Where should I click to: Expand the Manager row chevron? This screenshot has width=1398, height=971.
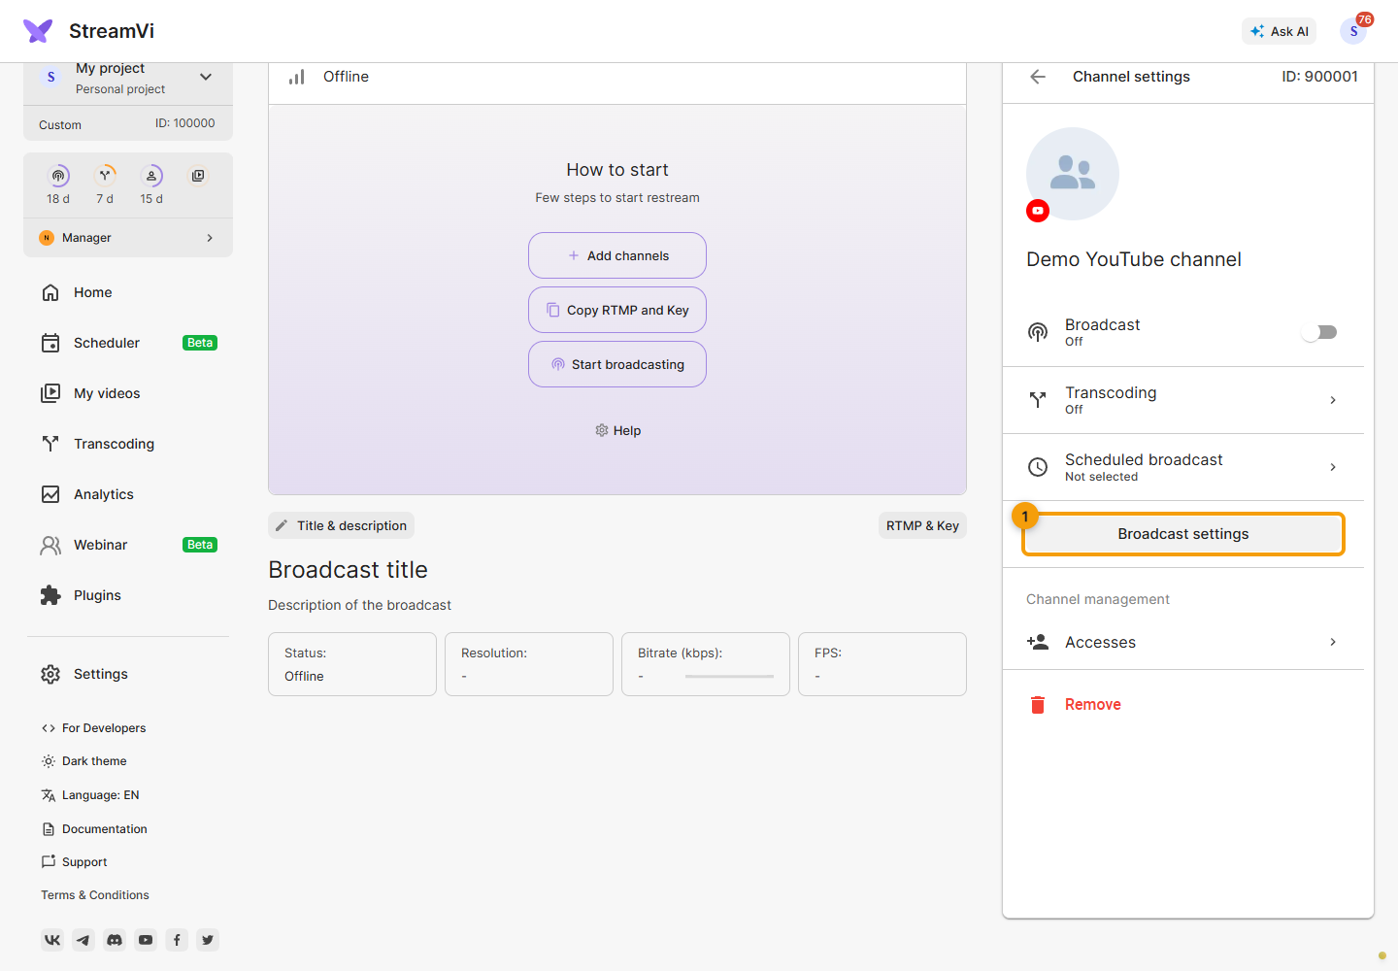tap(210, 238)
